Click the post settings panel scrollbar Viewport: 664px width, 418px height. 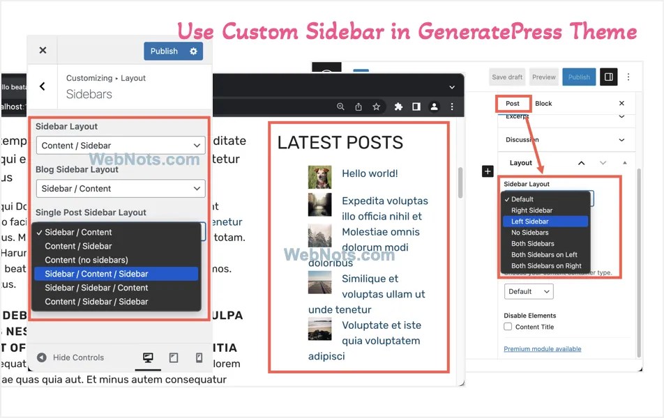tap(639, 263)
